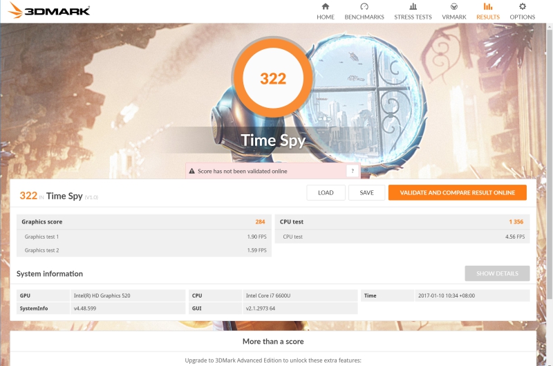Click the GUI version v2.1.2973 64
The image size is (553, 366).
point(261,309)
